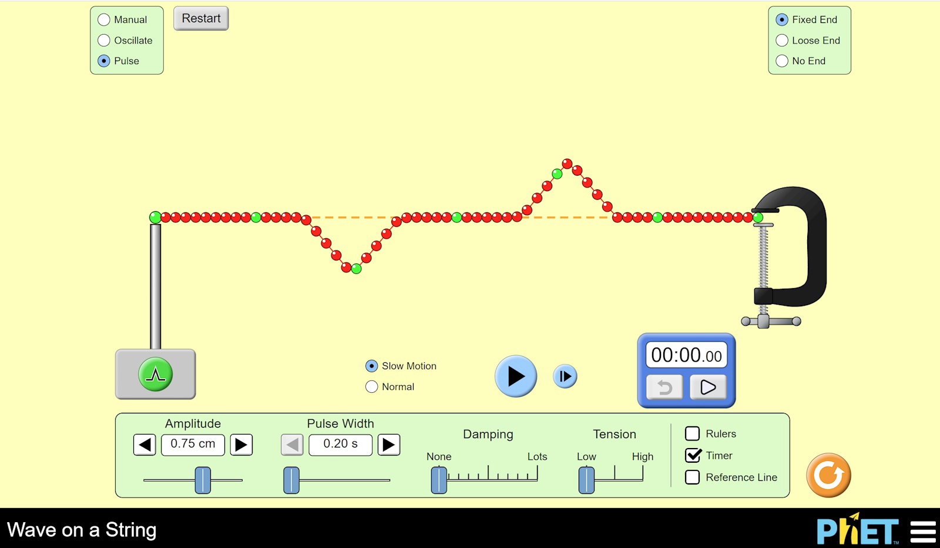
Task: Increase pulse width with right arrow
Action: point(388,445)
